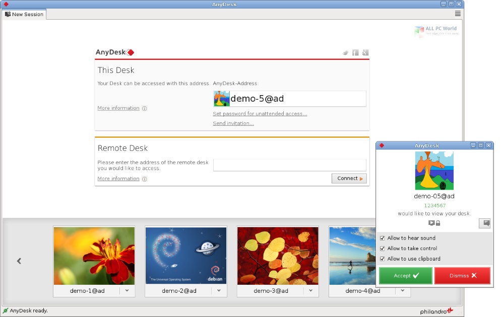Viewport: 504px width, 317px height.
Task: Close the request popup window
Action: click(488, 145)
